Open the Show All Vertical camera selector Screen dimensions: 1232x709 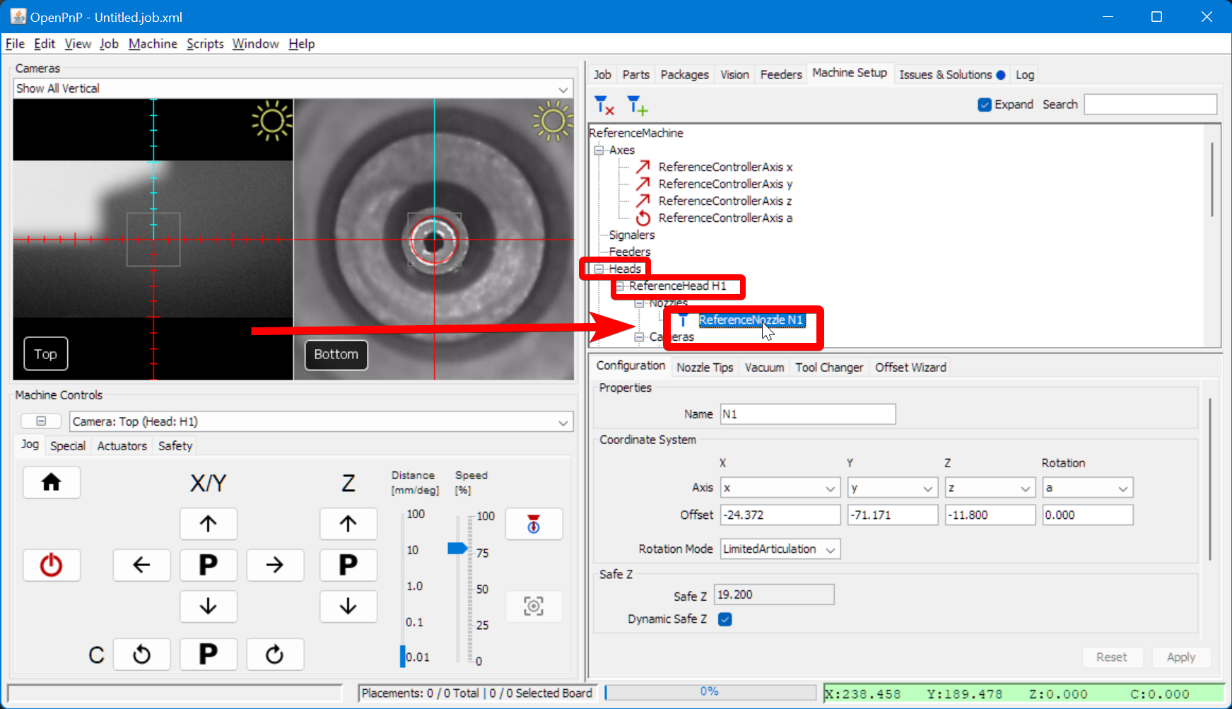click(x=563, y=88)
